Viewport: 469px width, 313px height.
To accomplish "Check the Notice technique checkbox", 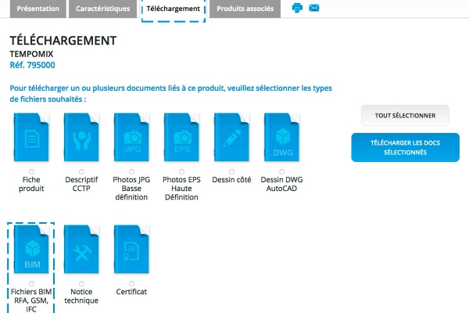I will coord(81,283).
